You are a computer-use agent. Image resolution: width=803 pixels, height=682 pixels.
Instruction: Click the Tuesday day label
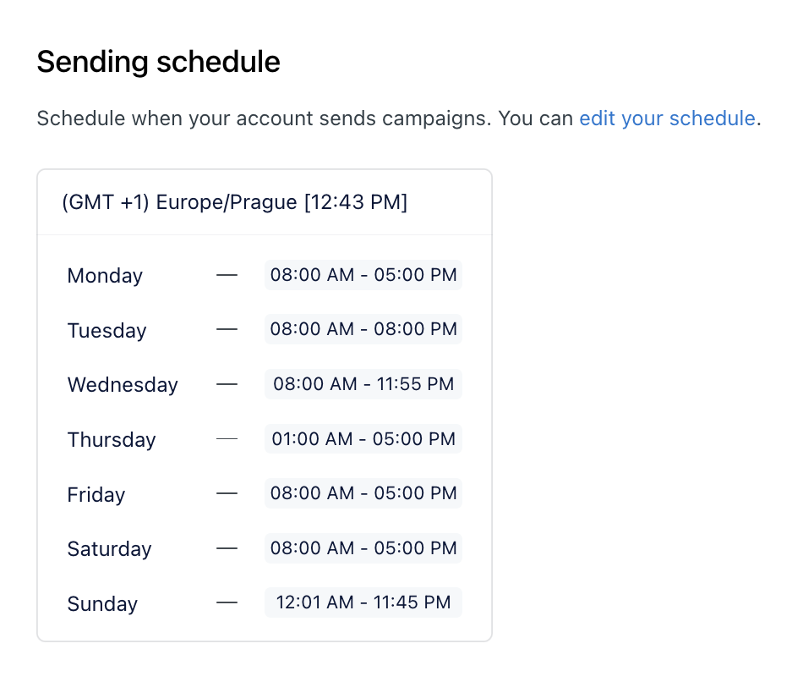click(107, 330)
